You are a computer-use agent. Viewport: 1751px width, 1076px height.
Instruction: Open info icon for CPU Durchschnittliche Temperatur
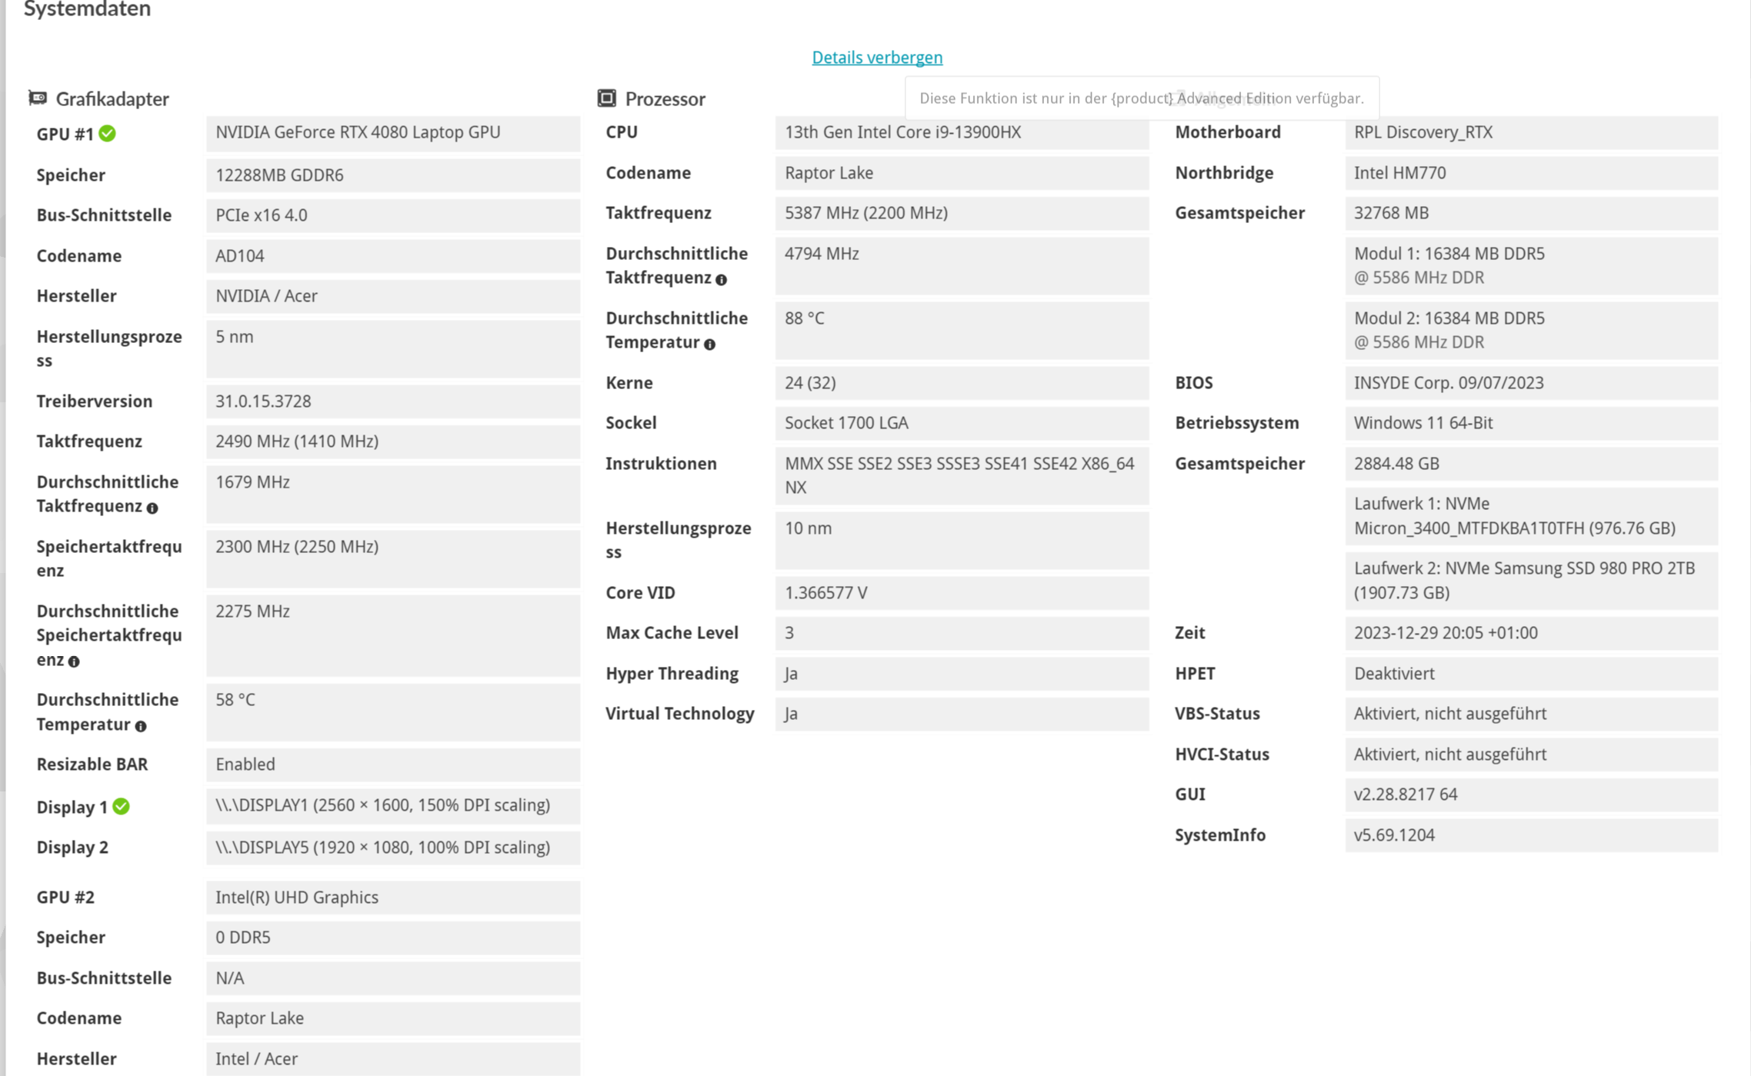709,345
